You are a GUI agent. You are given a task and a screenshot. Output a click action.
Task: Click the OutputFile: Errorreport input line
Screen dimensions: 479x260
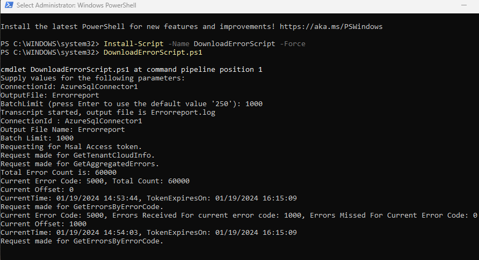click(50, 95)
